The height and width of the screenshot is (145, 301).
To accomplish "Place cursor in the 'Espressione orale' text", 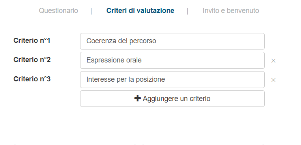I will point(114,60).
